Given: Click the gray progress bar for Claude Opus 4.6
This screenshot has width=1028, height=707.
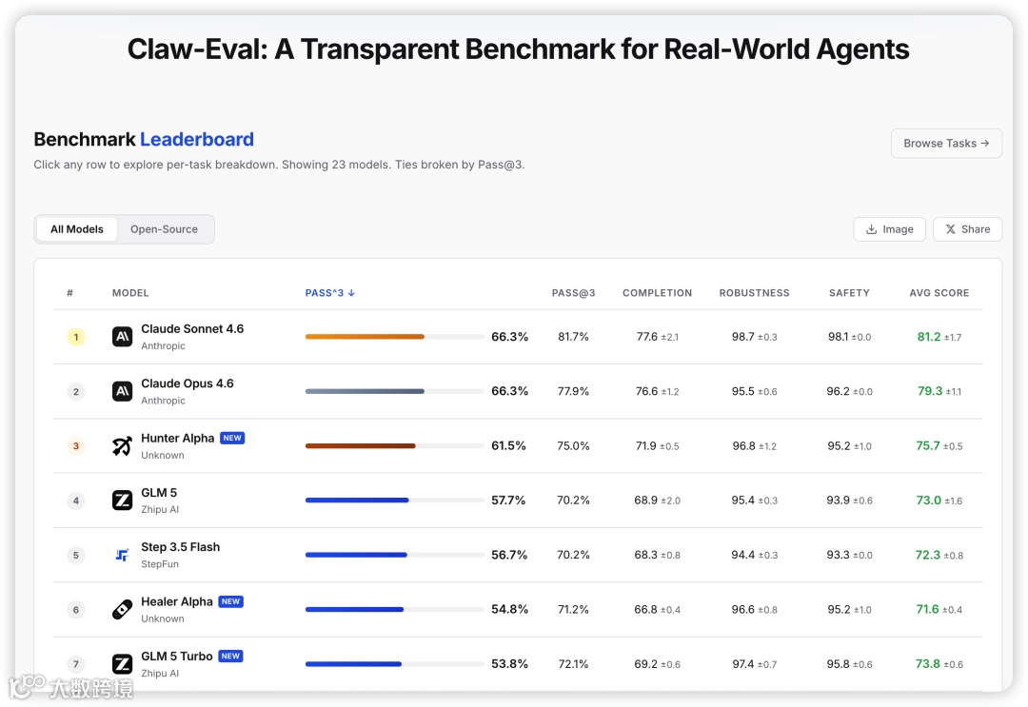Looking at the screenshot, I should 365,391.
